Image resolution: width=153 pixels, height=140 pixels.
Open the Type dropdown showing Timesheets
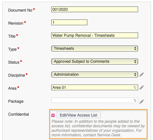tap(95, 48)
